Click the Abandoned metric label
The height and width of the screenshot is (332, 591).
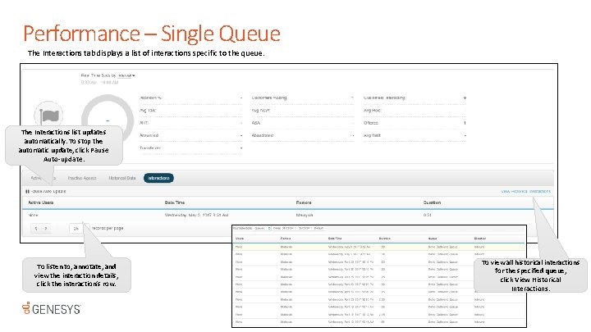[x=263, y=135]
